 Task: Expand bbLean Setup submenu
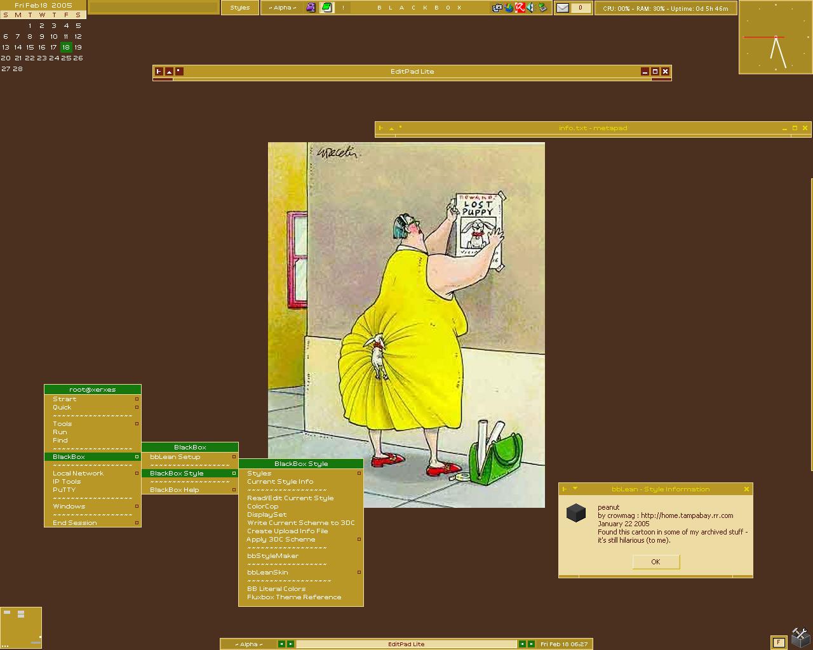click(190, 457)
